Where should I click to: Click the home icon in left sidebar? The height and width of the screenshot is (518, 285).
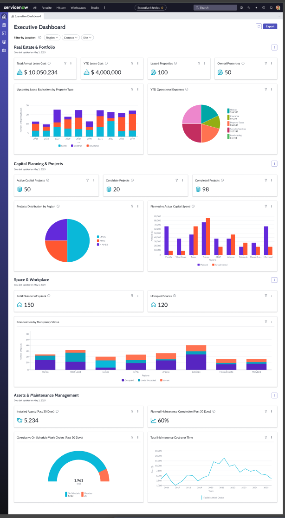pos(4,17)
